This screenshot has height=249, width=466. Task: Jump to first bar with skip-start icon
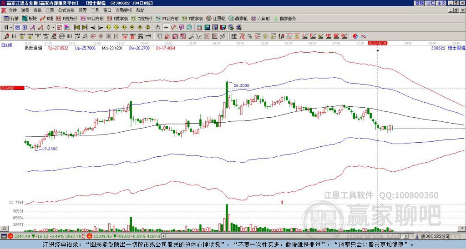coord(77,28)
